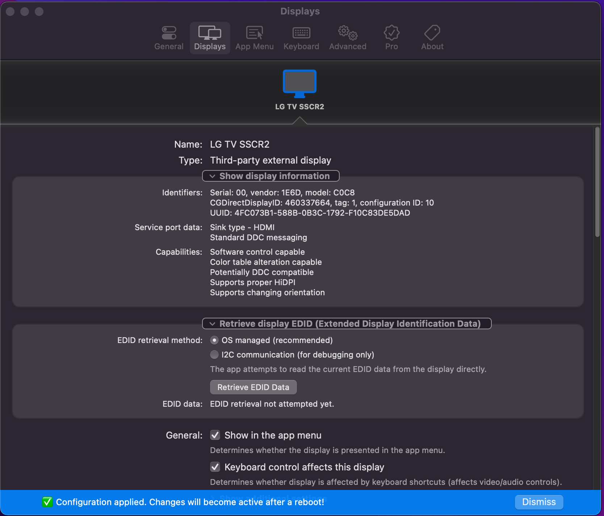
Task: Click 'Potentially DDC compatible' text
Action: (262, 272)
